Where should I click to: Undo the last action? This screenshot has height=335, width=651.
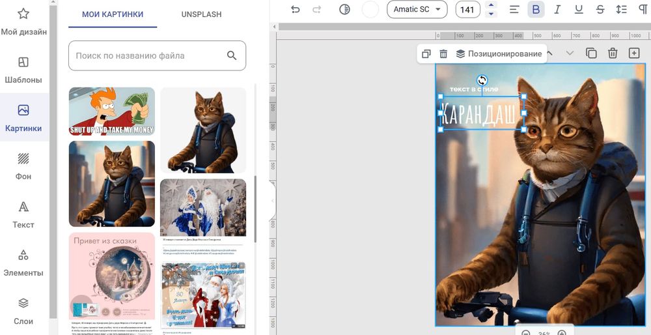[x=296, y=9]
